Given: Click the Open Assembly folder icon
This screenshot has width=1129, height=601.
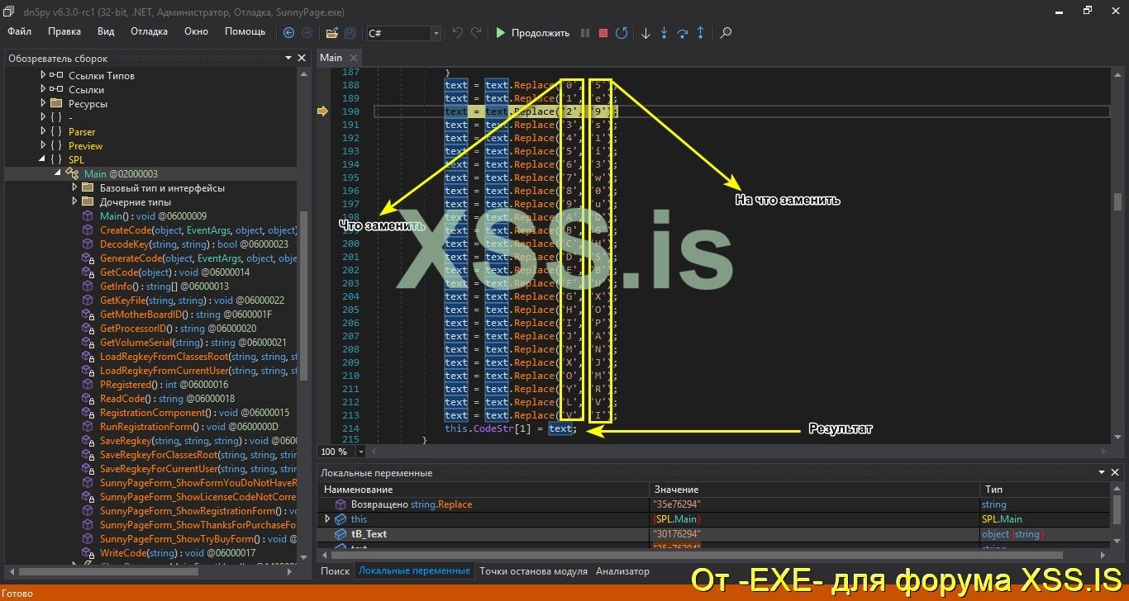Looking at the screenshot, I should [331, 33].
